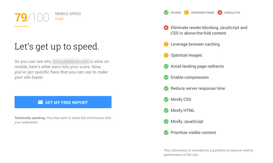Click the green Passed legend icon
This screenshot has height=163, width=273.
(x=166, y=12)
